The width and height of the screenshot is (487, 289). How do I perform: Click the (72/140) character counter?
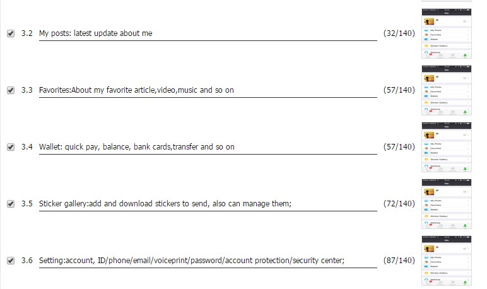coord(399,204)
